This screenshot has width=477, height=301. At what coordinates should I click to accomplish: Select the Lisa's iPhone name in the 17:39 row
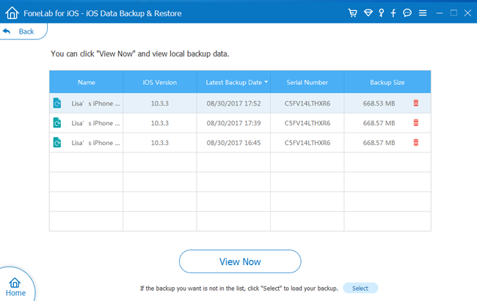(95, 123)
